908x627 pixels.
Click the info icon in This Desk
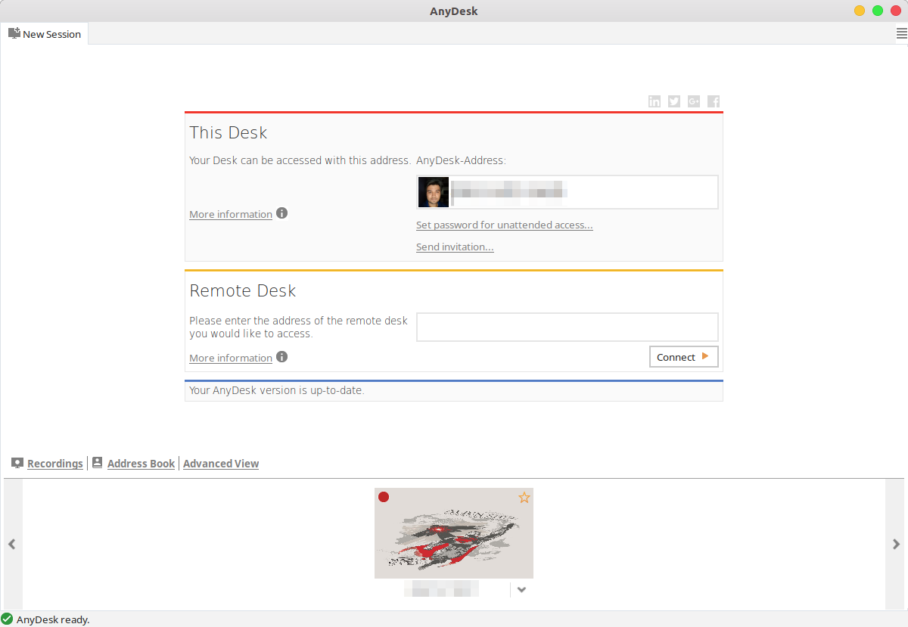[x=282, y=213]
